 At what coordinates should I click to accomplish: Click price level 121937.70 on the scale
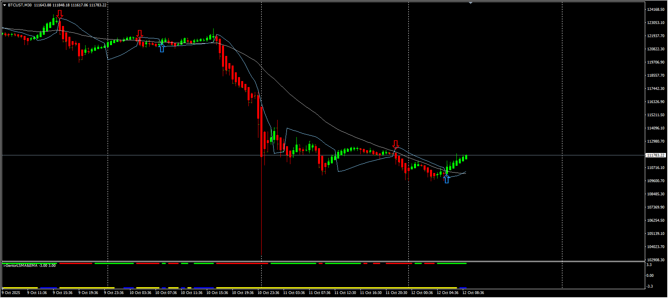pos(656,36)
